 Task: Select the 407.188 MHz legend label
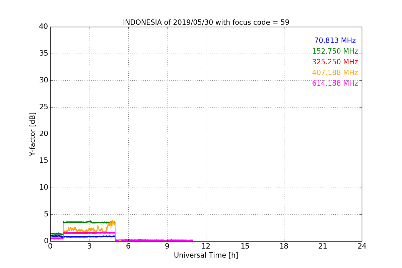335,73
